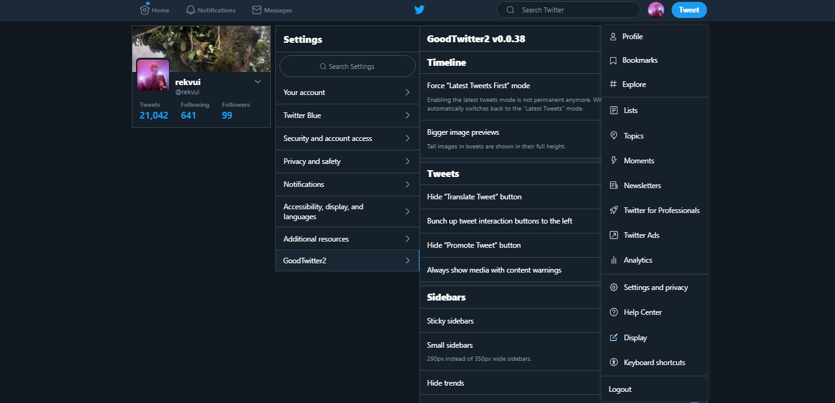Screen dimensions: 835x403
Task: Click the Twitter bird logo
Action: 419,9
